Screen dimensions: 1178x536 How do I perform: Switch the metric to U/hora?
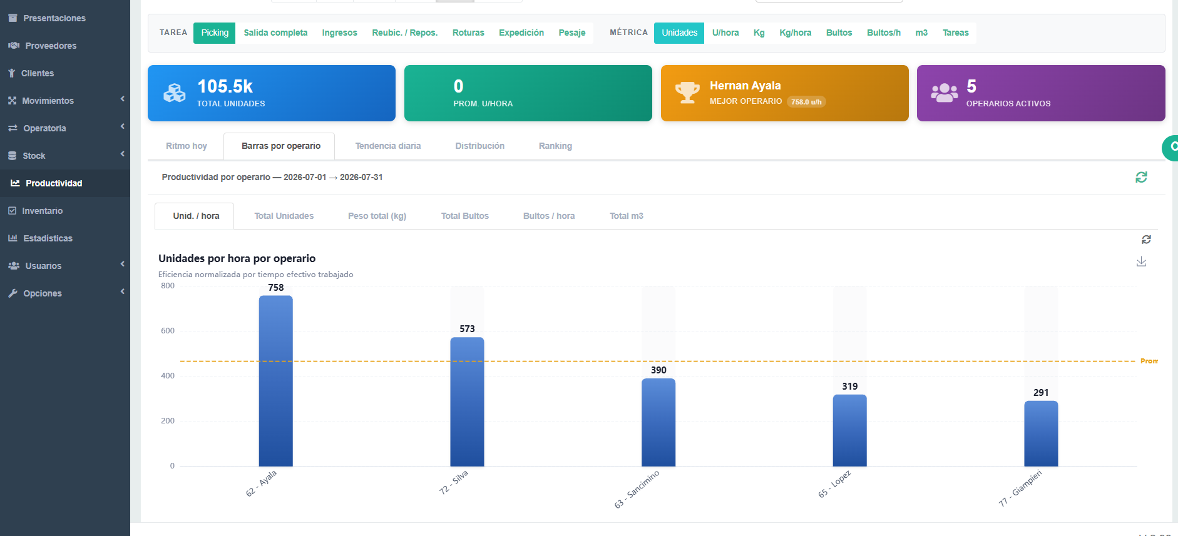pos(725,33)
